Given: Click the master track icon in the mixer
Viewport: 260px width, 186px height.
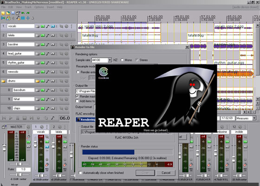Looking at the screenshot, I should [x=4, y=127].
